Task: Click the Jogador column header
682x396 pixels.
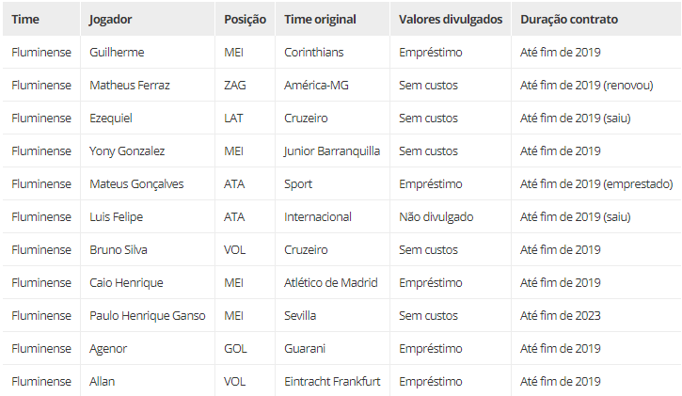Action: tap(110, 20)
